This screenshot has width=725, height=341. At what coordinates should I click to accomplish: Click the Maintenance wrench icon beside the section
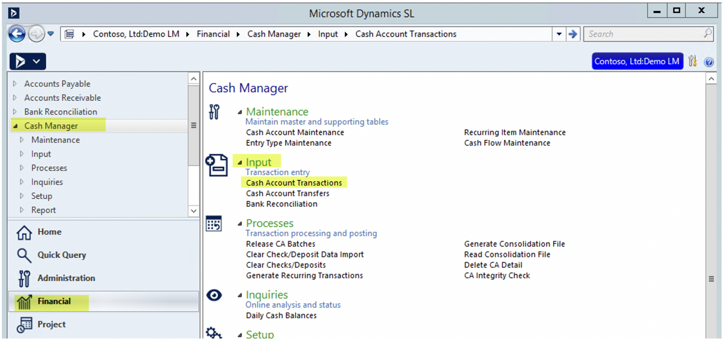point(214,112)
